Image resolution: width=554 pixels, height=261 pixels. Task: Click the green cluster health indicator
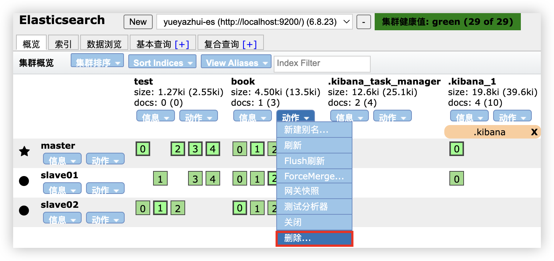click(x=448, y=22)
